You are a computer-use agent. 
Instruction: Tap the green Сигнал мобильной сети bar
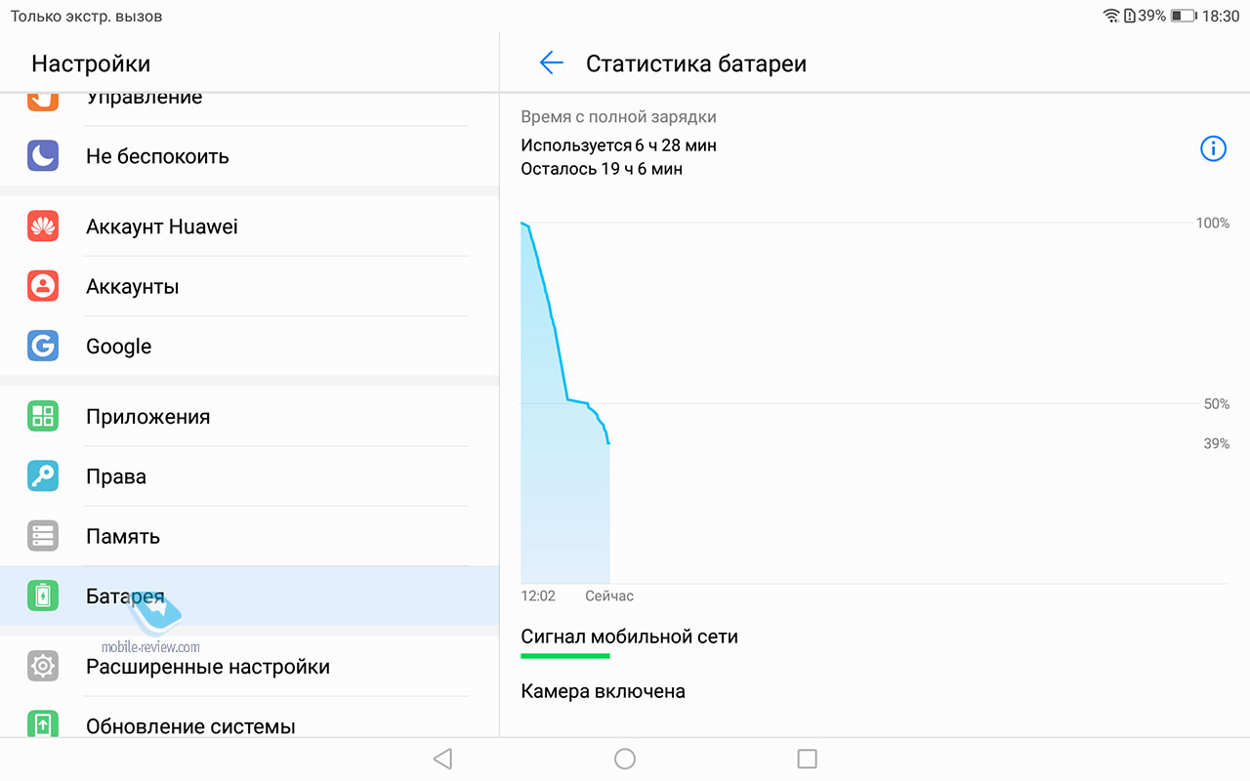click(x=565, y=656)
